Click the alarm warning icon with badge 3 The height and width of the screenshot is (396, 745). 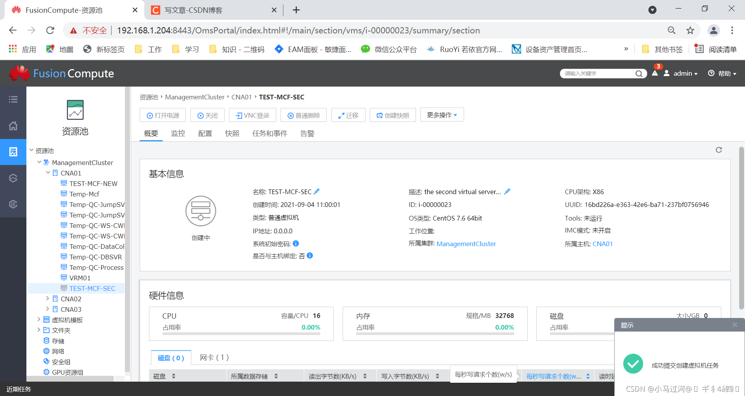tap(655, 73)
